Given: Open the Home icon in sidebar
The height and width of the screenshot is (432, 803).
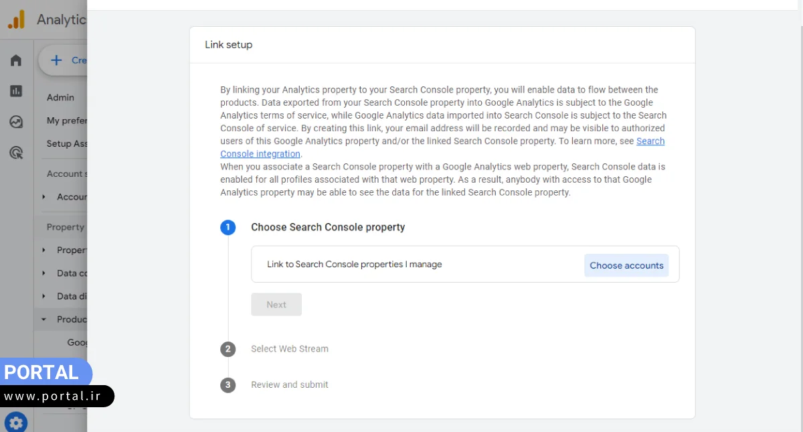Looking at the screenshot, I should pyautogui.click(x=16, y=60).
